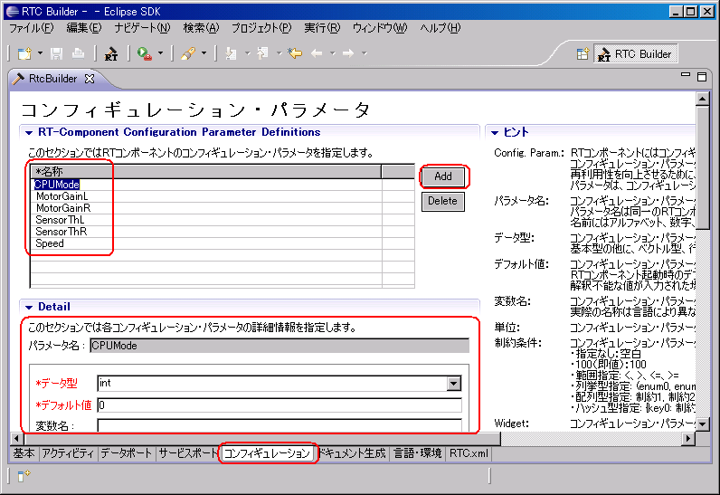
Task: Open the New wizard dropdown arrow
Action: point(40,53)
